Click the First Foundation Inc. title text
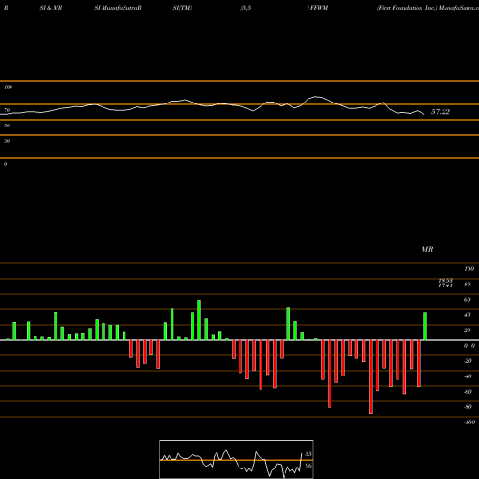 tap(407, 8)
